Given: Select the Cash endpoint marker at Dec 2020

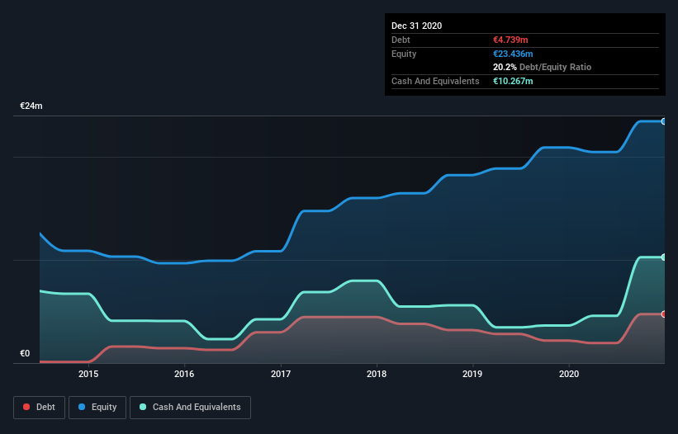Looking at the screenshot, I should (x=664, y=257).
